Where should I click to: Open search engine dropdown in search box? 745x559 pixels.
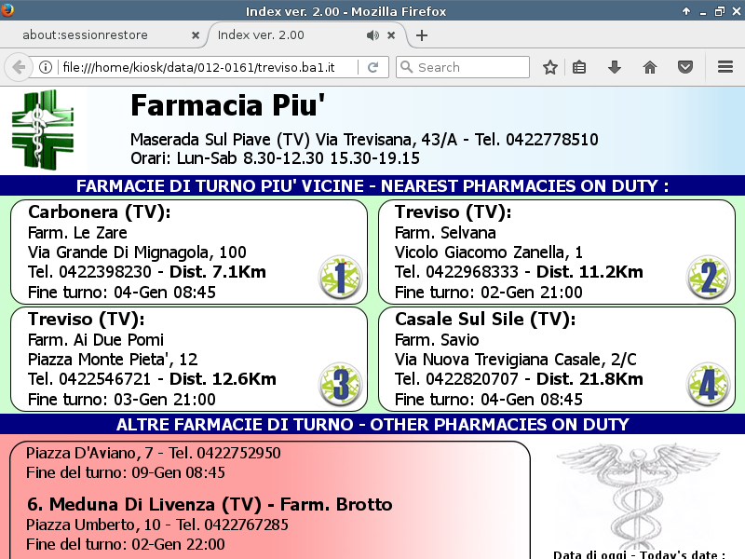pyautogui.click(x=407, y=67)
